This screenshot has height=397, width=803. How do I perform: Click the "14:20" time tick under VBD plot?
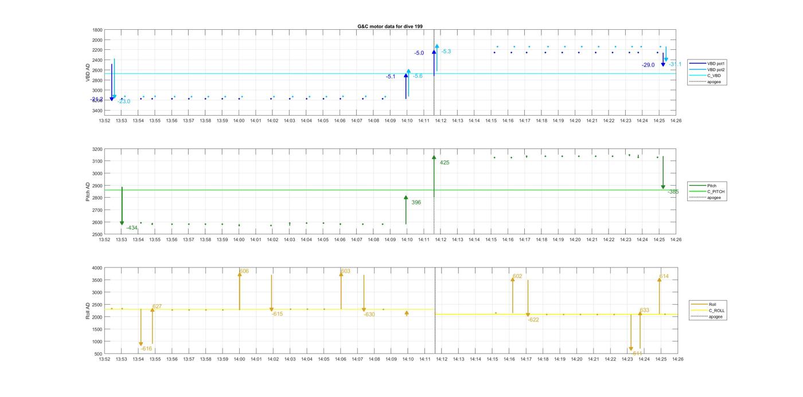coord(575,121)
